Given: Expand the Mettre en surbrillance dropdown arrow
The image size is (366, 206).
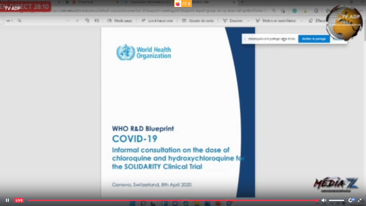Looking at the screenshot, I should point(301,21).
